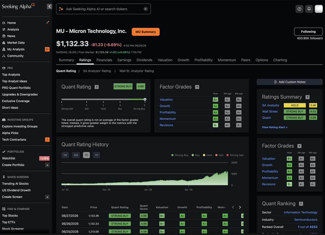Viewport: 325px width, 235px height.
Task: Click the 91 badge beside My Analysts
Action: (x=47, y=49)
